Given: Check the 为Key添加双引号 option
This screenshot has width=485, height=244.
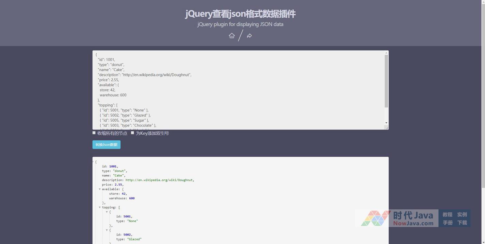Looking at the screenshot, I should click(132, 133).
